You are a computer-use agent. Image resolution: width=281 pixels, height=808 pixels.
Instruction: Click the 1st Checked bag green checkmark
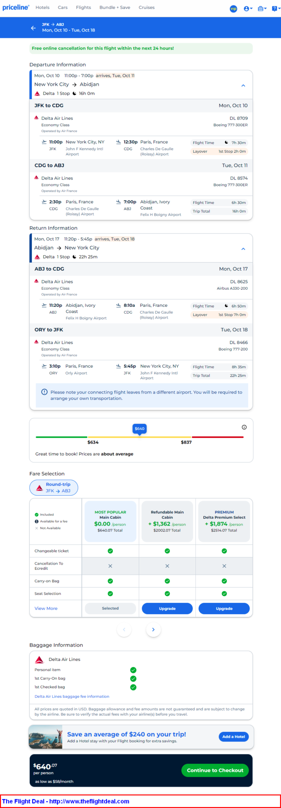click(x=133, y=687)
